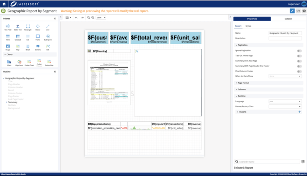Toggle Summary On A New Page
This screenshot has width=307, height=176.
pyautogui.click(x=299, y=61)
